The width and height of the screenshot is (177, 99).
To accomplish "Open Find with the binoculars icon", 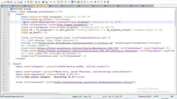I will click(x=43, y=2).
